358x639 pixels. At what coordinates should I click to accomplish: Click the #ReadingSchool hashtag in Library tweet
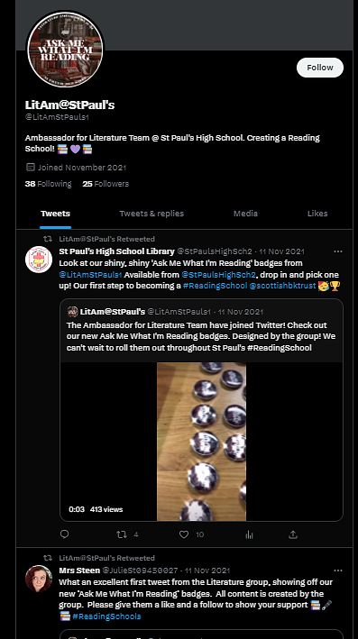coord(215,286)
